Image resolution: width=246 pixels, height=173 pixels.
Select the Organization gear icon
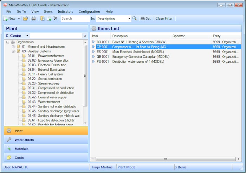pyautogui.click(x=13, y=42)
